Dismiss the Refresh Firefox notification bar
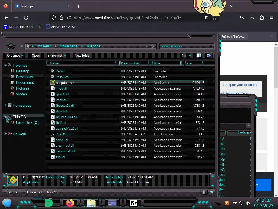The image size is (278, 209). point(271,36)
